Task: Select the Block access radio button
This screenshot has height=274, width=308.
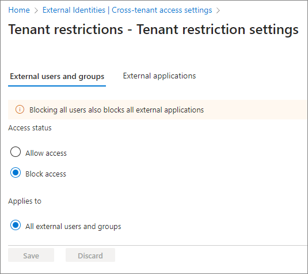Action: click(16, 172)
